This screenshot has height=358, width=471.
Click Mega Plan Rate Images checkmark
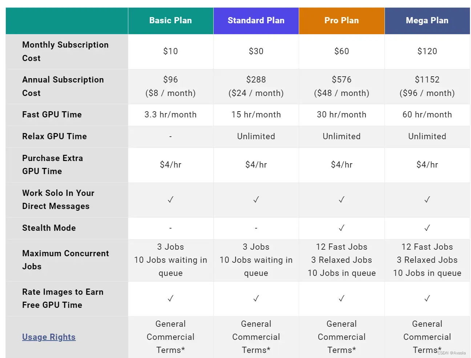point(427,298)
